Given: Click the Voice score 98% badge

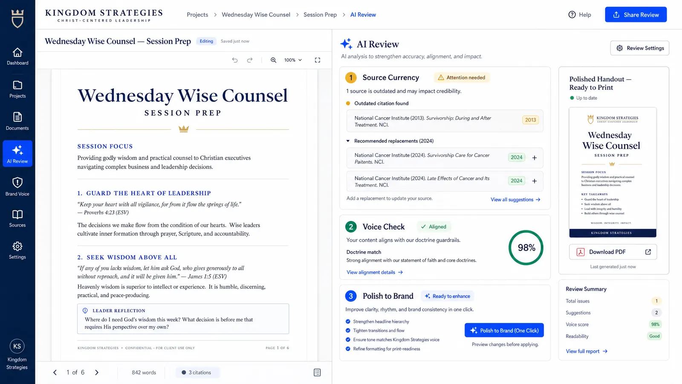Looking at the screenshot, I should coord(655,324).
